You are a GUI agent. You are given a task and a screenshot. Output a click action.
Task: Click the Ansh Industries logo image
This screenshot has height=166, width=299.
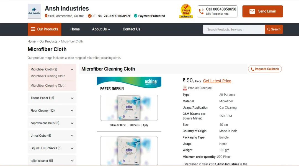point(34,11)
